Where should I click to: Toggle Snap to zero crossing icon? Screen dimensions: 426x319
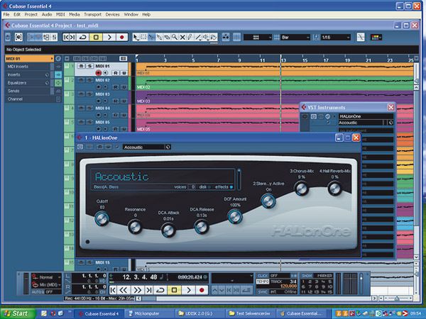pyautogui.click(x=361, y=37)
